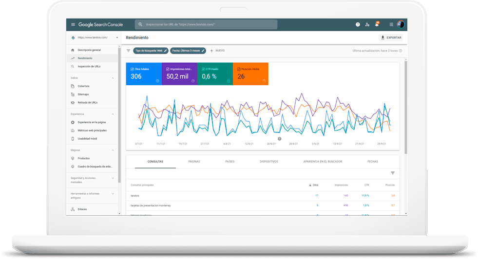Click main content vertical scrollbar
The image size is (478, 259).
point(406,108)
